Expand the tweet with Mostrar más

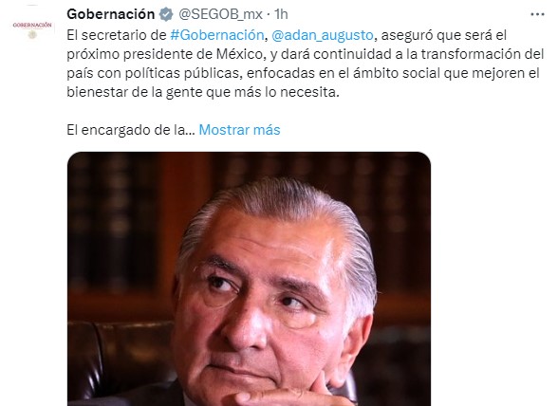point(239,130)
